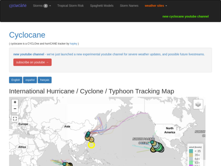
Task: Visit hayley's profile link
Action: coord(73,44)
